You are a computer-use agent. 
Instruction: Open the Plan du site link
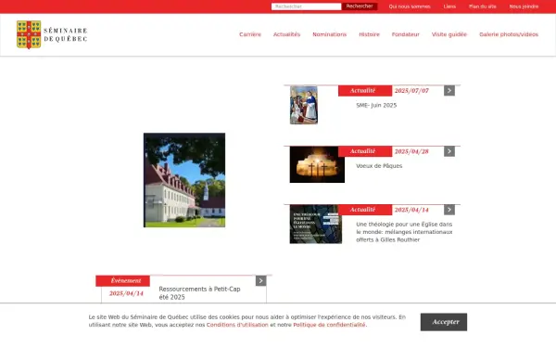pyautogui.click(x=482, y=6)
